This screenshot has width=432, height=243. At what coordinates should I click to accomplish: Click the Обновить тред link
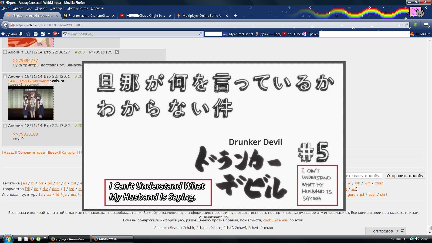pos(31,152)
